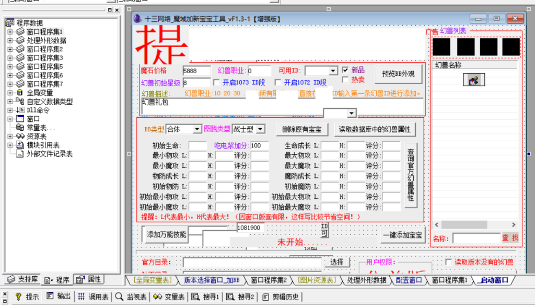This screenshot has height=305, width=535.
Task: Check 读取版本没有的幻兽 checkbox
Action: tap(449, 262)
